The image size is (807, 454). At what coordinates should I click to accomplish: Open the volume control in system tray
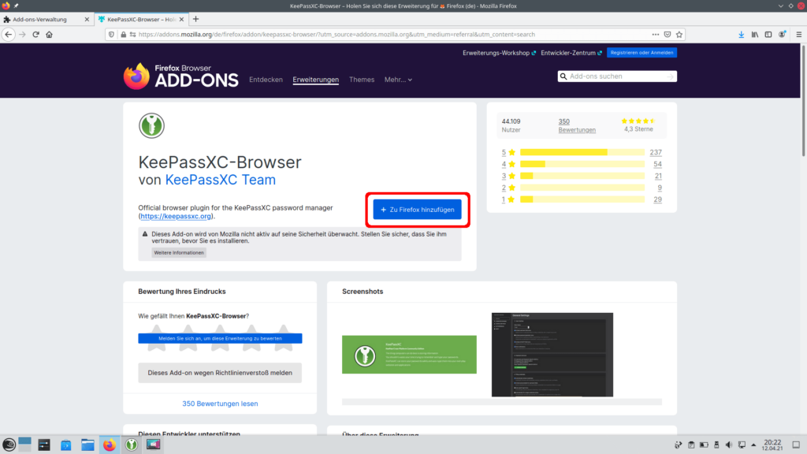pos(729,445)
